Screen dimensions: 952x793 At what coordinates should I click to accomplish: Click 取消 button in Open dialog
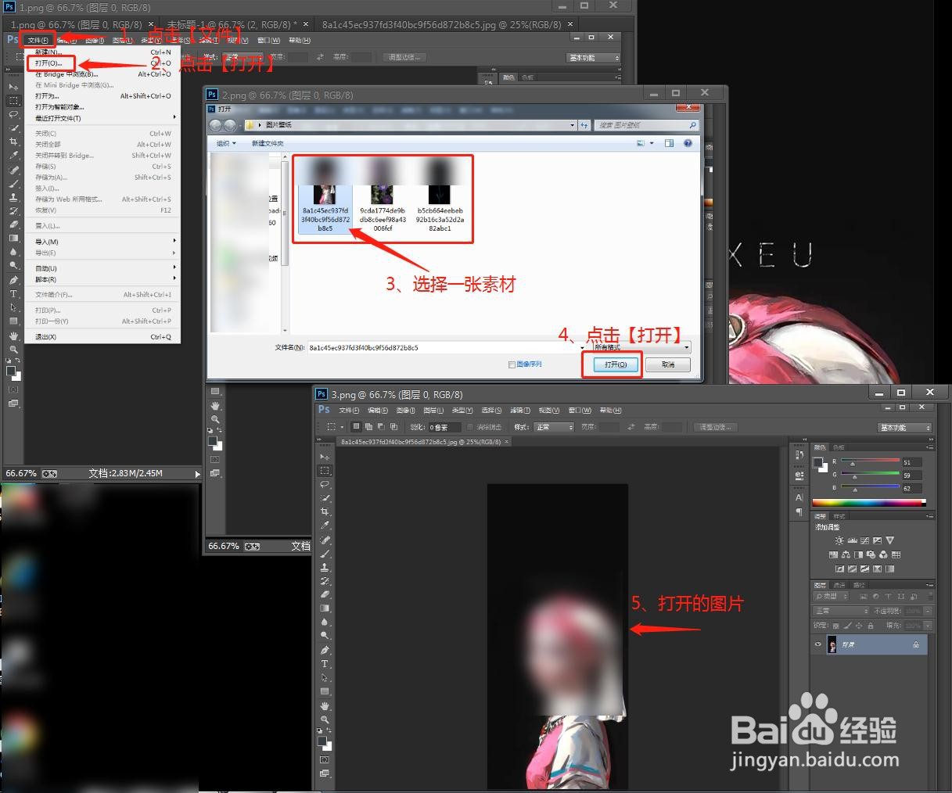point(668,364)
